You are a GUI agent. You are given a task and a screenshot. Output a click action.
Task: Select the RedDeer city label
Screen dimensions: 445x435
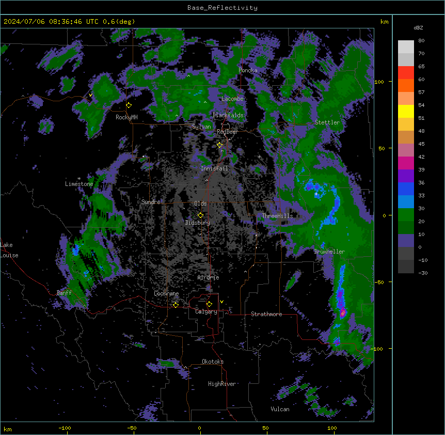click(227, 132)
